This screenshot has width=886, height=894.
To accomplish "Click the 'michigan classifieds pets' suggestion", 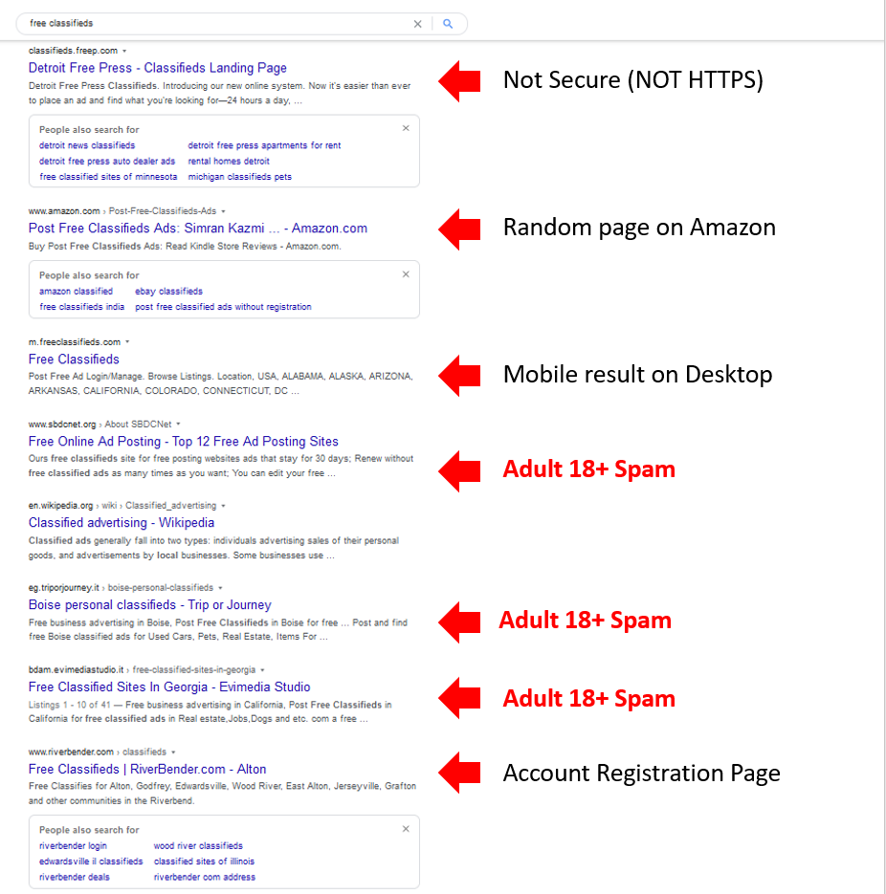I will pyautogui.click(x=239, y=177).
